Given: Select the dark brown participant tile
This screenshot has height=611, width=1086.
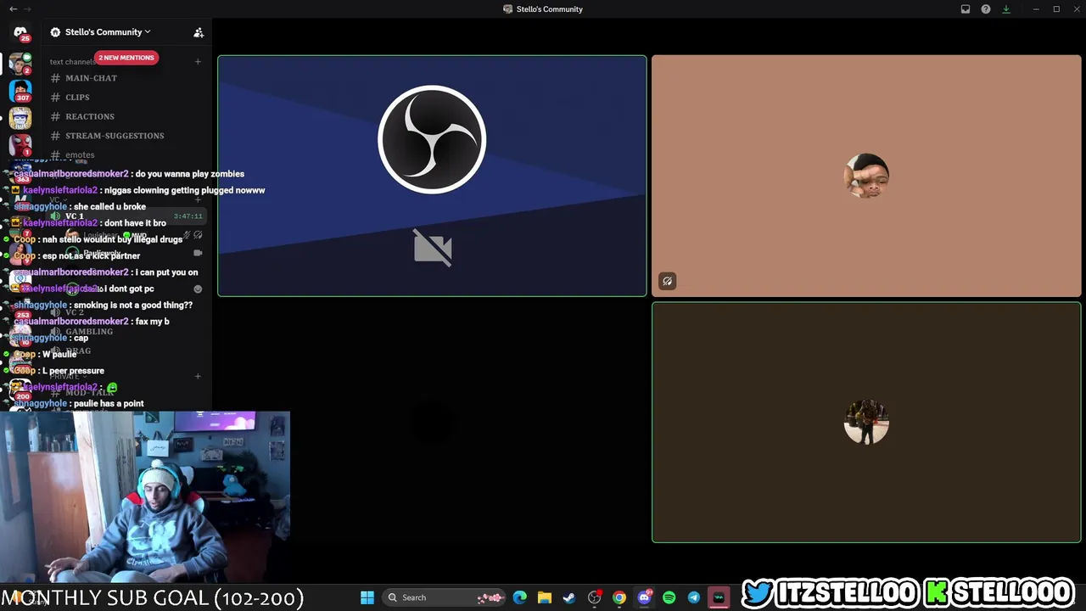Looking at the screenshot, I should coord(866,422).
